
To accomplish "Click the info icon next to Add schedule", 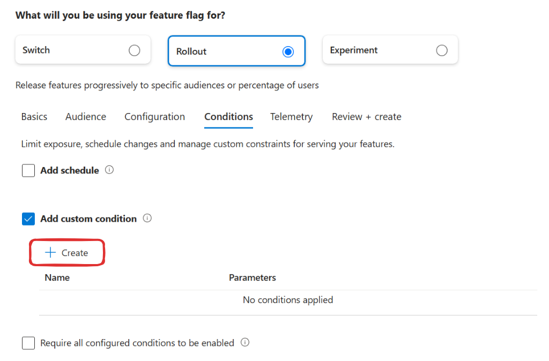I will click(109, 170).
